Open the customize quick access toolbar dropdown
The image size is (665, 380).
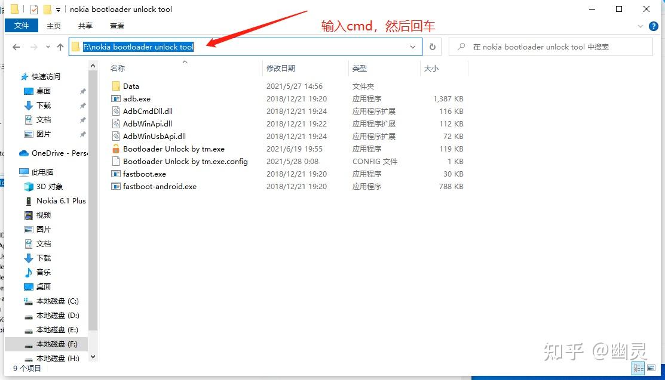pyautogui.click(x=58, y=10)
